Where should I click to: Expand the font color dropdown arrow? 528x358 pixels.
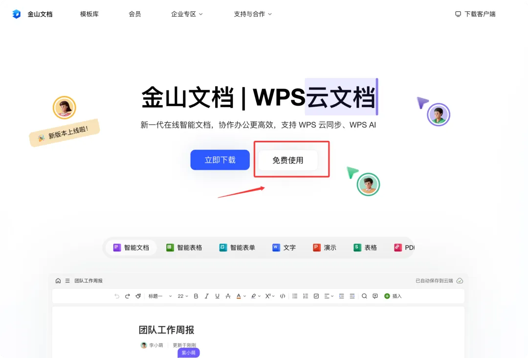point(245,296)
